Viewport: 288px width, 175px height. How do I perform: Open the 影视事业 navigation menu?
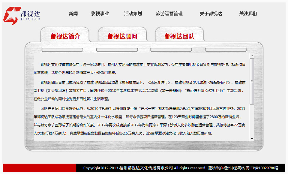coord(100,13)
